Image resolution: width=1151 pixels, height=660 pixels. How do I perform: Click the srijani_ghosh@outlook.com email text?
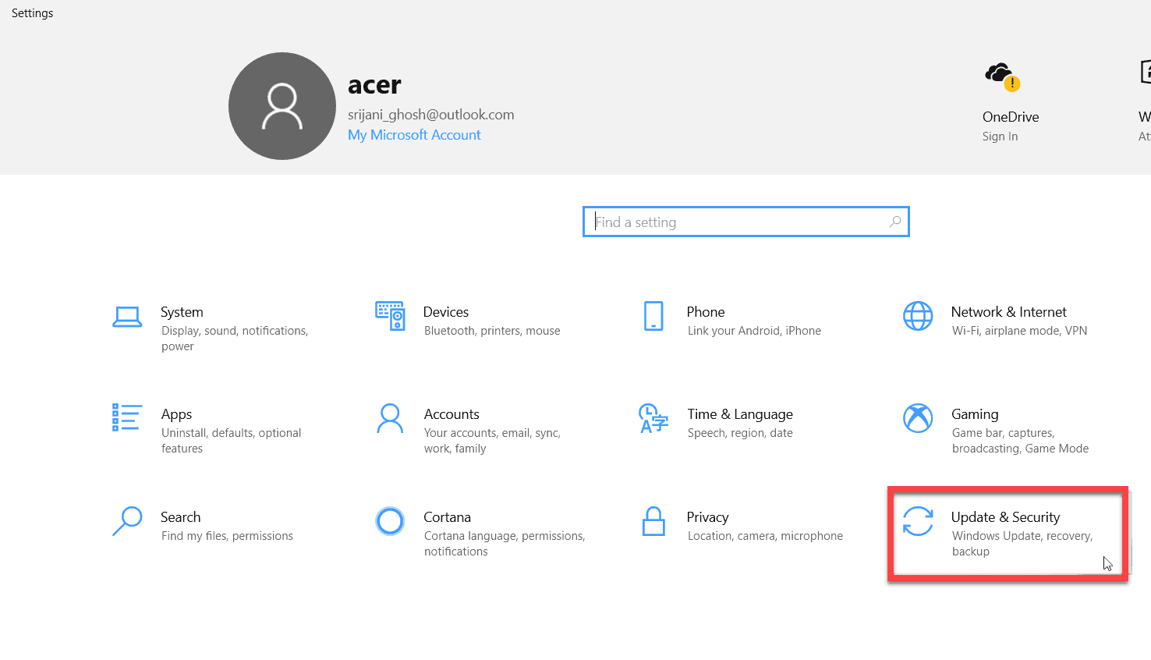[x=430, y=115]
